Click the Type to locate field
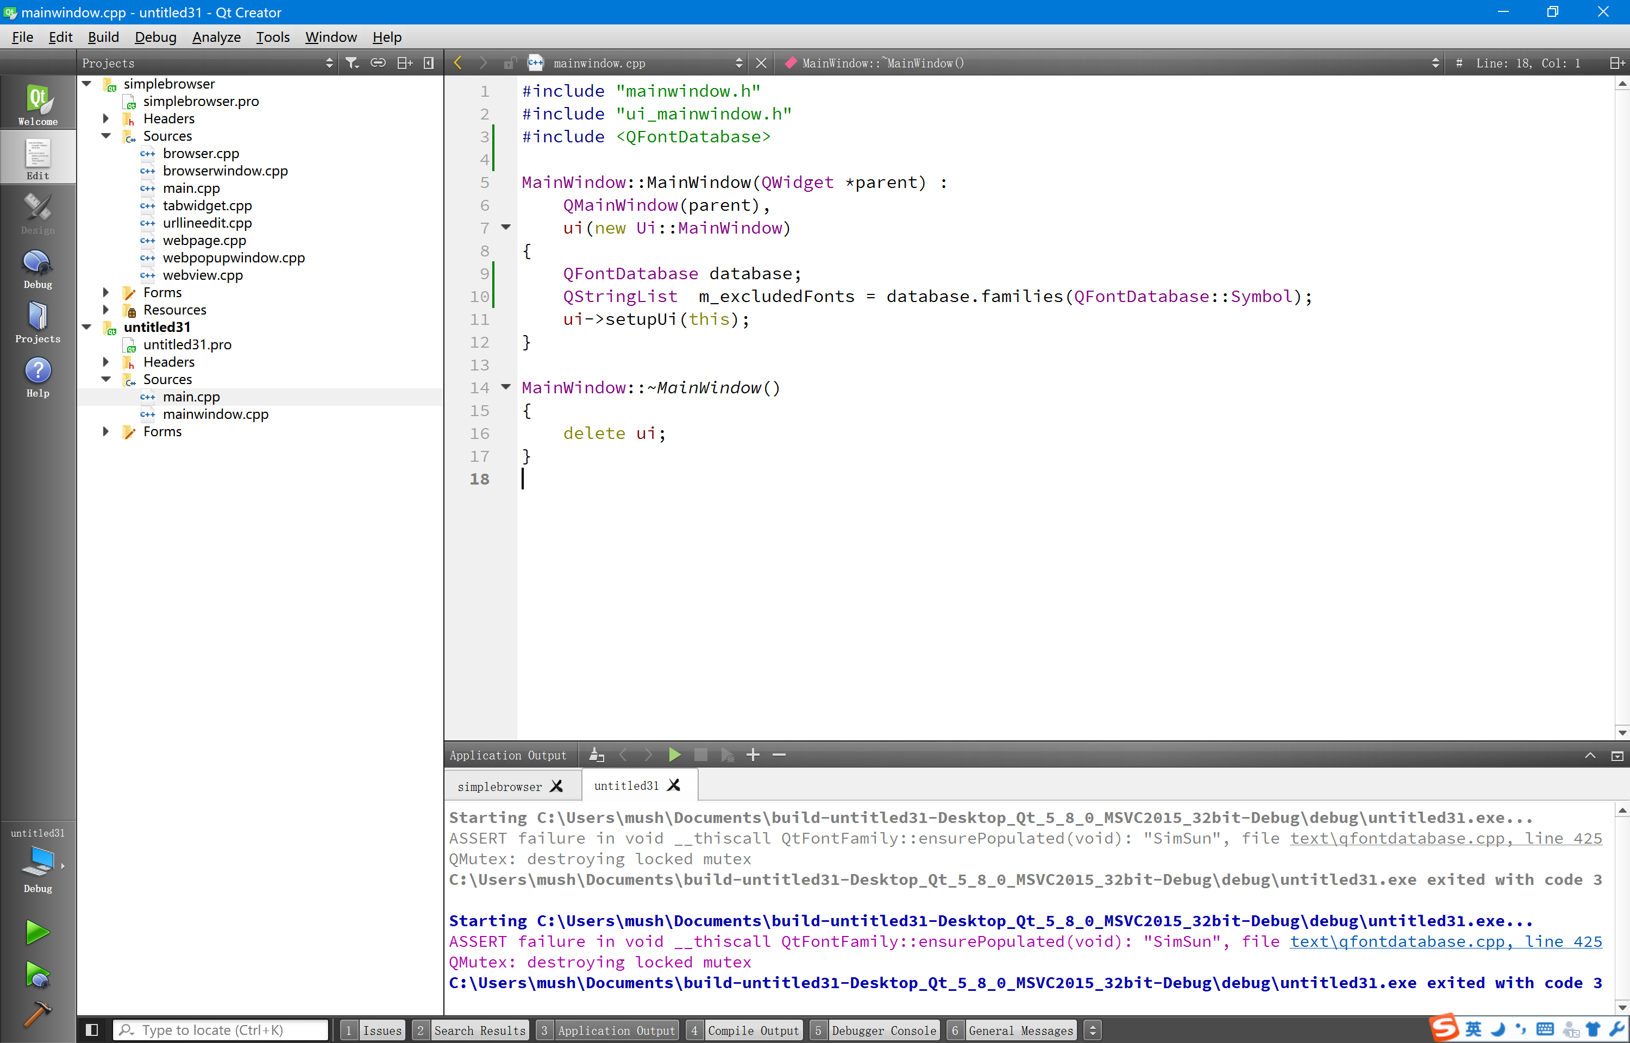Viewport: 1630px width, 1043px height. click(221, 1030)
